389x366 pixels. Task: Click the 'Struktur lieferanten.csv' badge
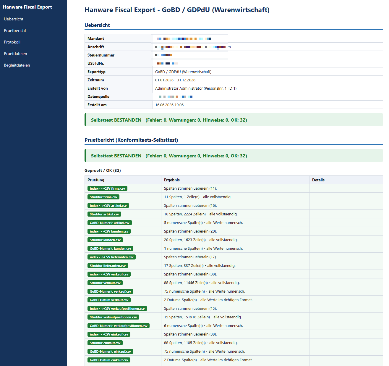108,266
